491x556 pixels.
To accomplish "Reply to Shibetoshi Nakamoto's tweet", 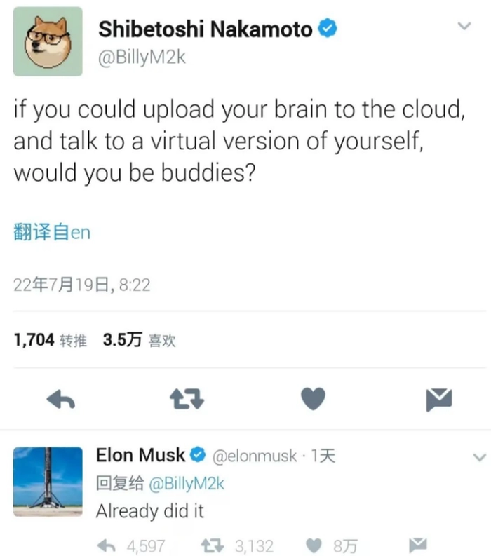I will [x=60, y=399].
